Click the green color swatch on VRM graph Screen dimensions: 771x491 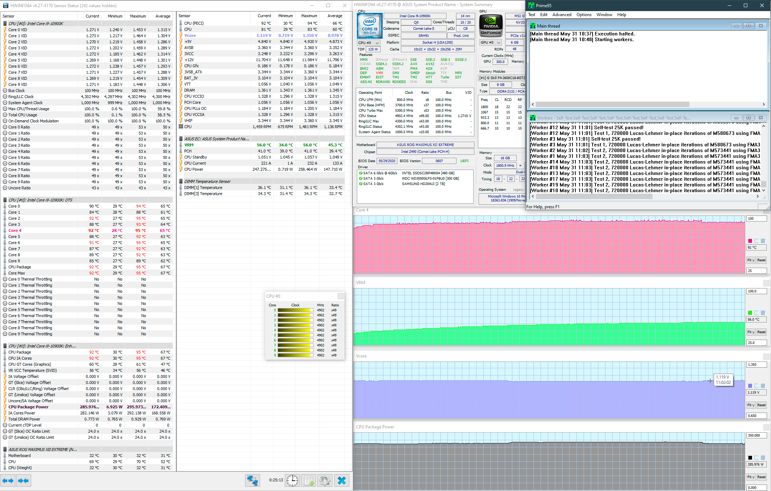[750, 313]
